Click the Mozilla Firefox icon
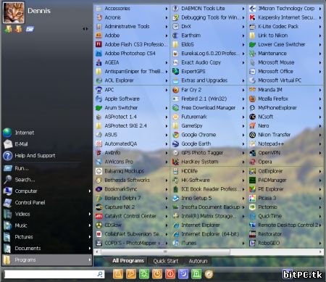326x282 pixels. [252, 99]
